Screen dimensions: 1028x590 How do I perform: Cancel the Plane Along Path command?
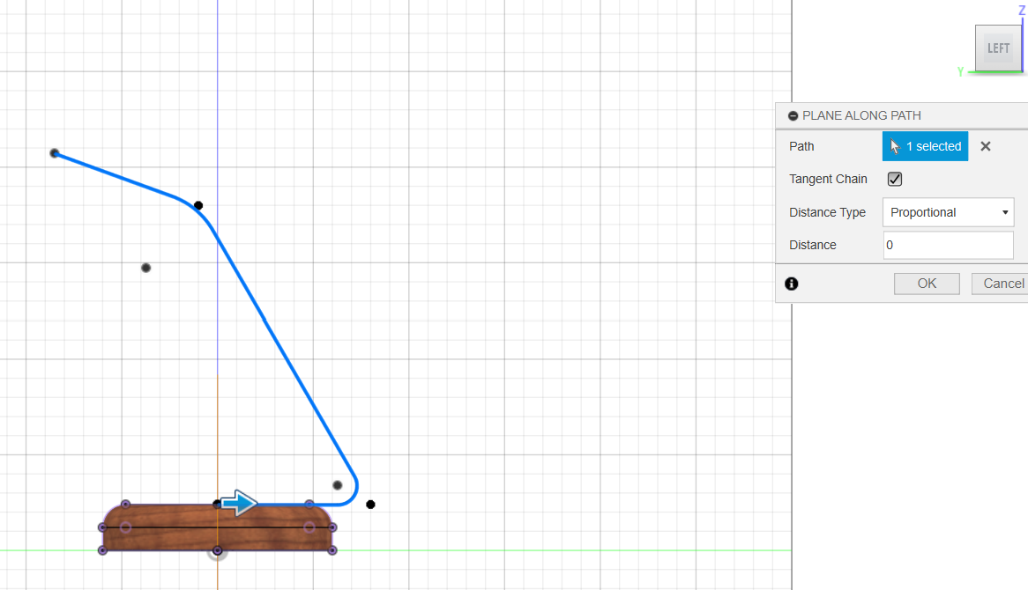pyautogui.click(x=1000, y=284)
